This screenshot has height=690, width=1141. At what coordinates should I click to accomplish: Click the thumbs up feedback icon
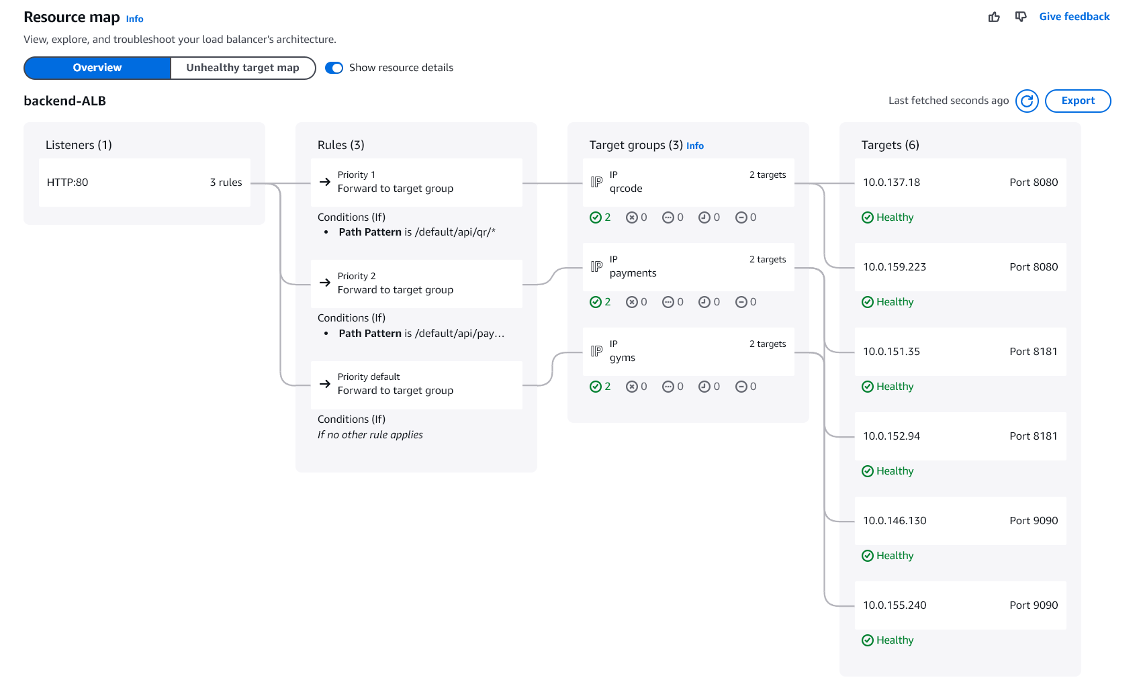click(x=994, y=17)
